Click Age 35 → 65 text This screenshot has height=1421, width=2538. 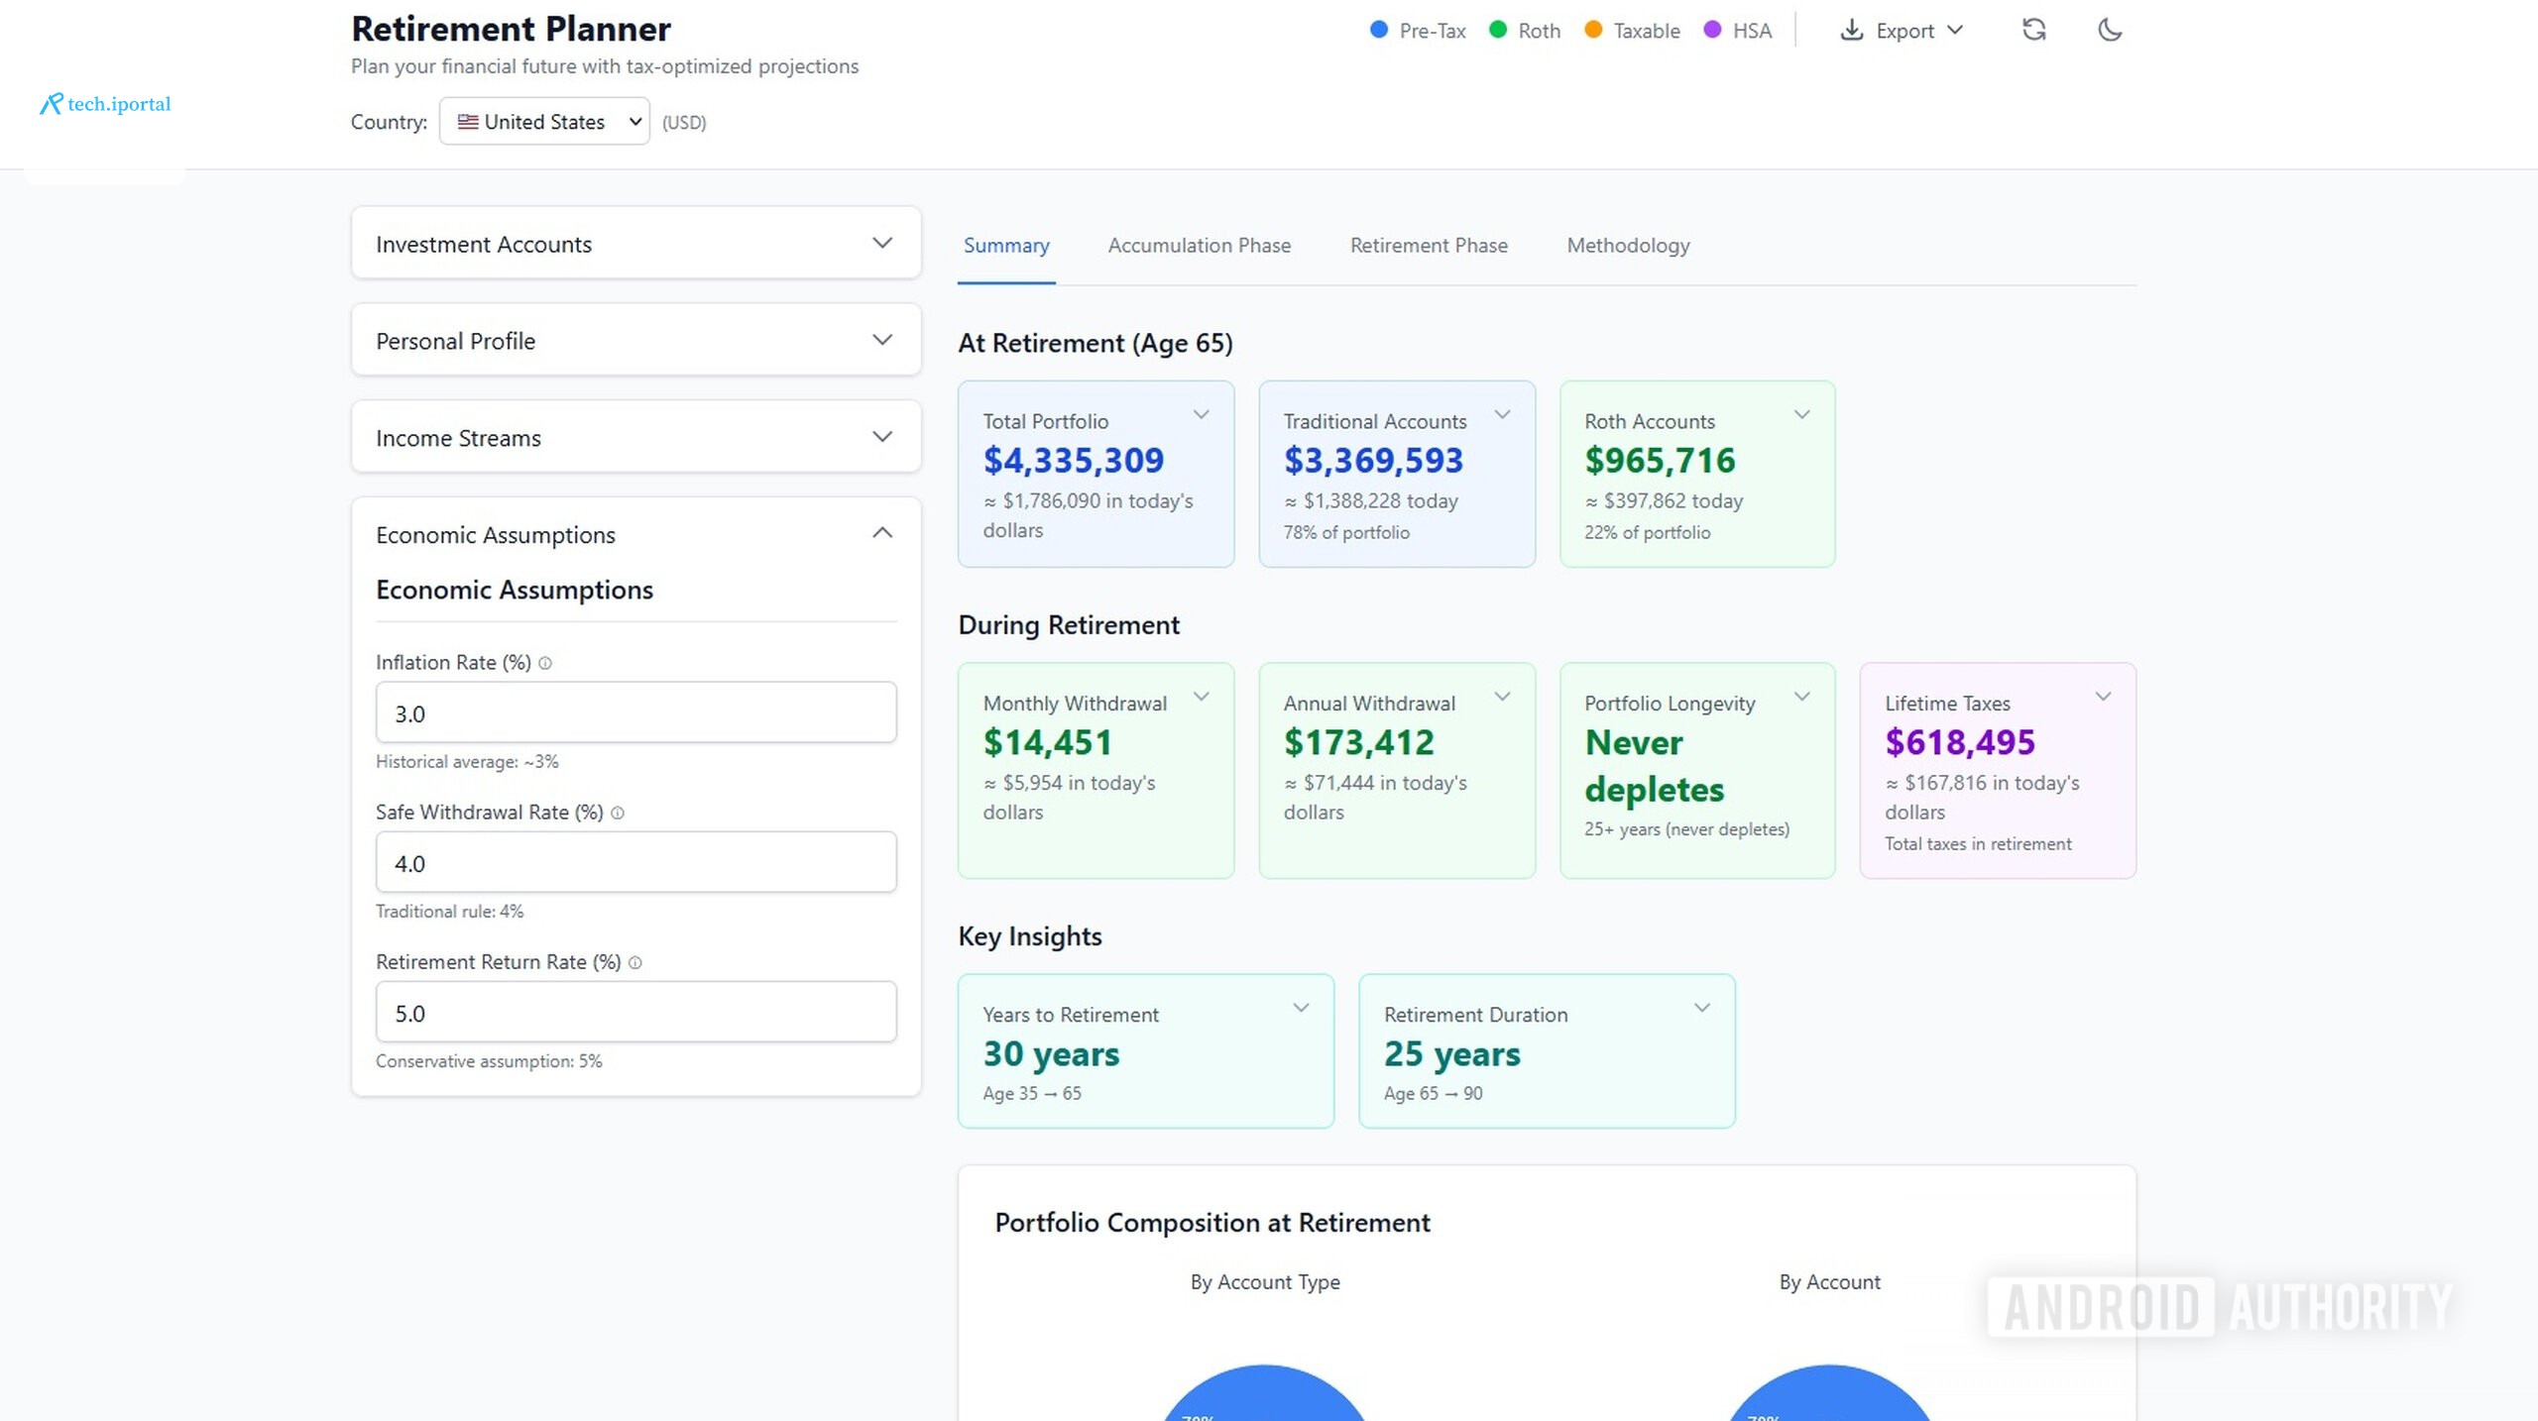[1032, 1094]
